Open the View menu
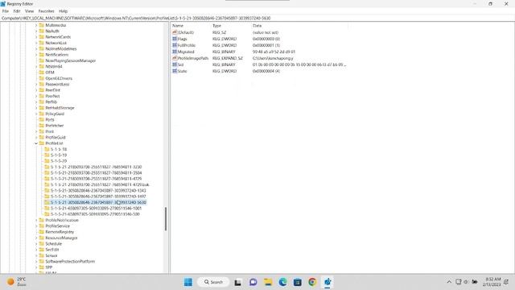 click(x=29, y=11)
